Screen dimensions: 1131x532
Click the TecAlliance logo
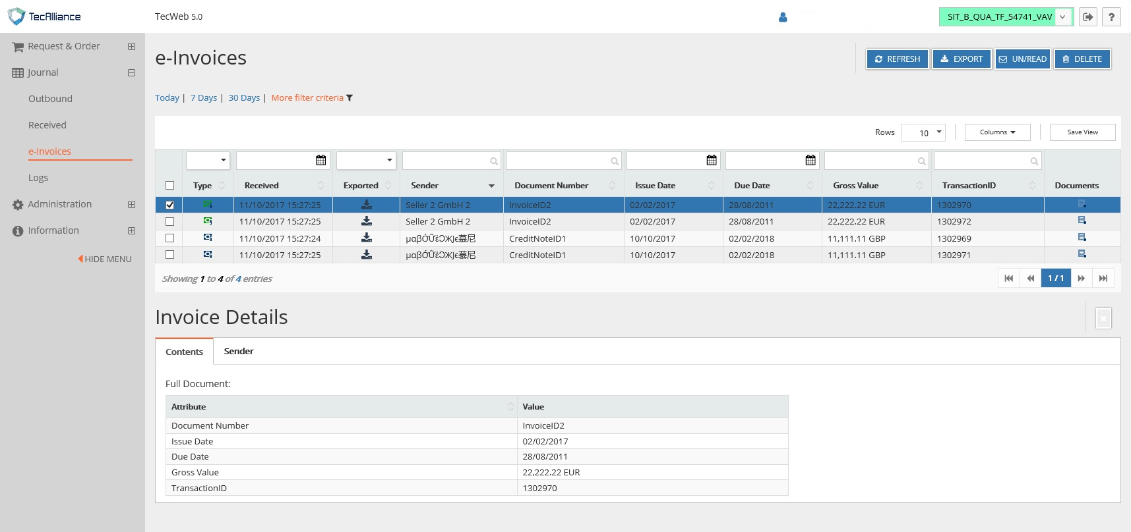pyautogui.click(x=44, y=16)
